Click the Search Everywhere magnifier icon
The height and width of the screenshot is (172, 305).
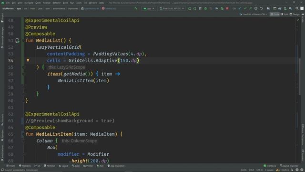click(x=297, y=9)
